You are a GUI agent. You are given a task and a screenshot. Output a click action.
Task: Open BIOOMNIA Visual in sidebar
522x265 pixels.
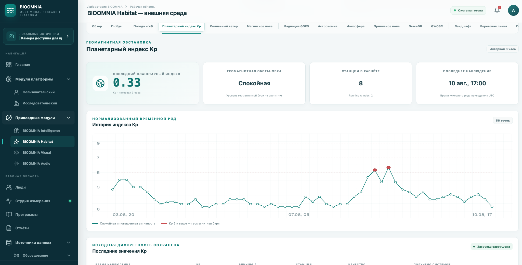coord(42,152)
